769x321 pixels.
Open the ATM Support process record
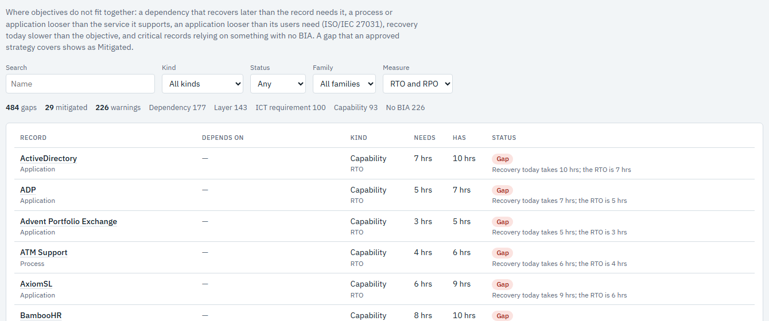(44, 252)
